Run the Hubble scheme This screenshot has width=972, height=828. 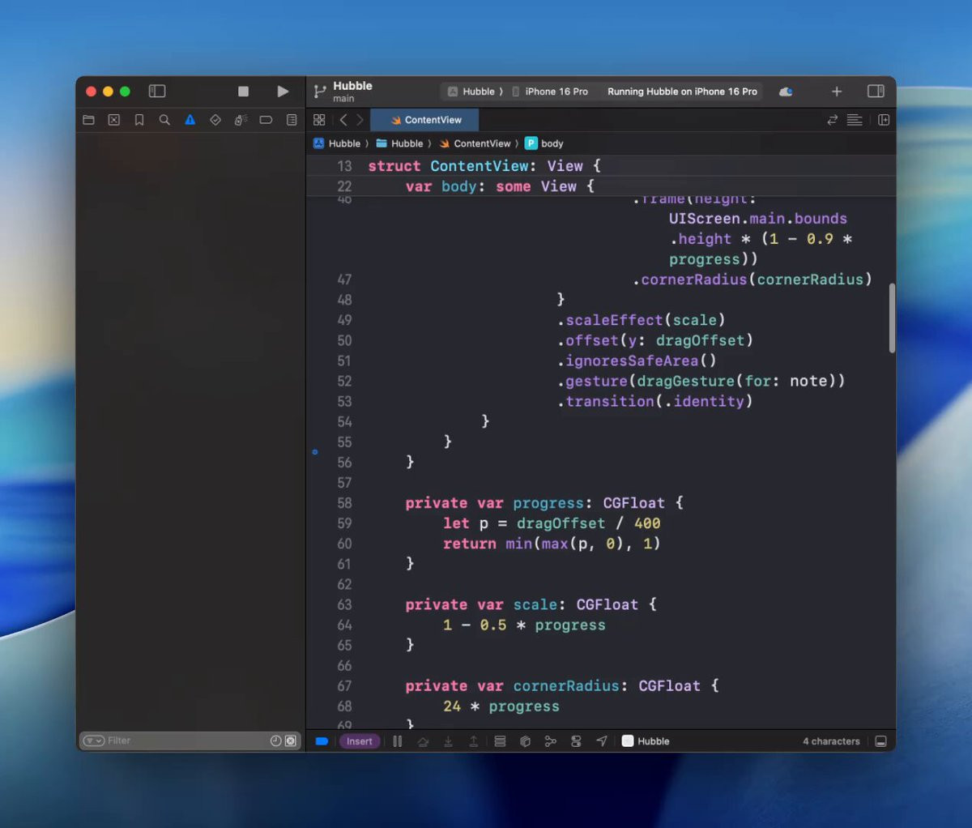click(x=283, y=92)
